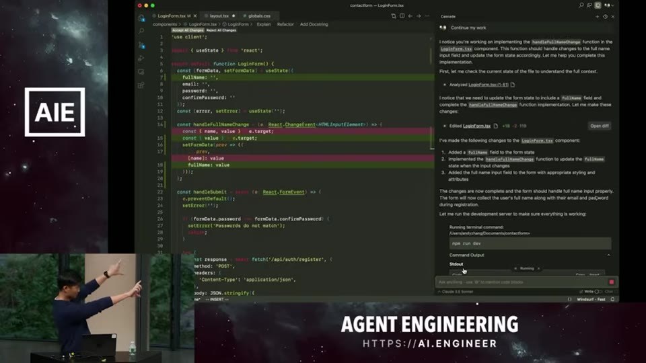
Task: Click the Stdout label in command output
Action: [456, 264]
